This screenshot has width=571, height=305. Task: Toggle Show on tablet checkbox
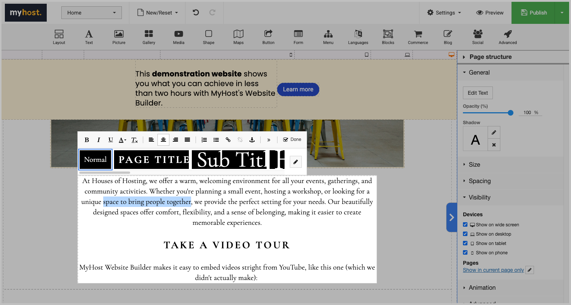pyautogui.click(x=465, y=243)
